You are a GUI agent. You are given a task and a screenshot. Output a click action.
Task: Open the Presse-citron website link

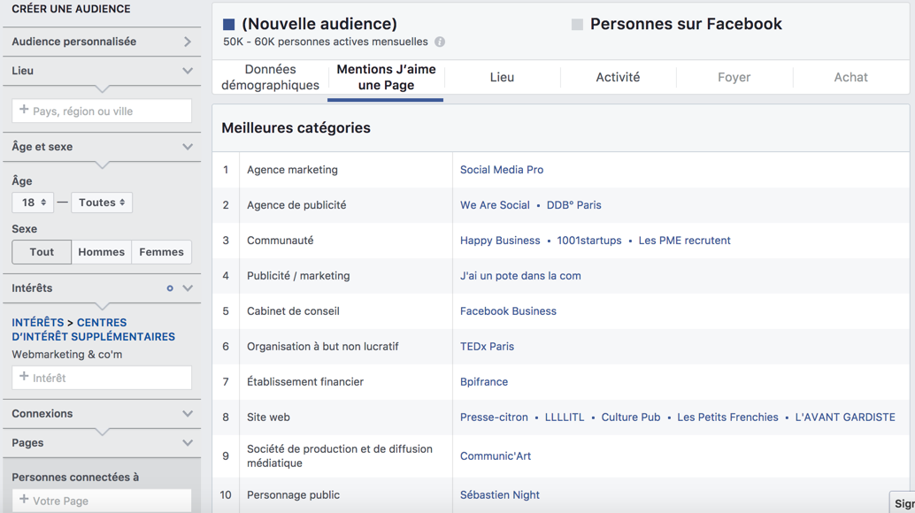coord(494,417)
